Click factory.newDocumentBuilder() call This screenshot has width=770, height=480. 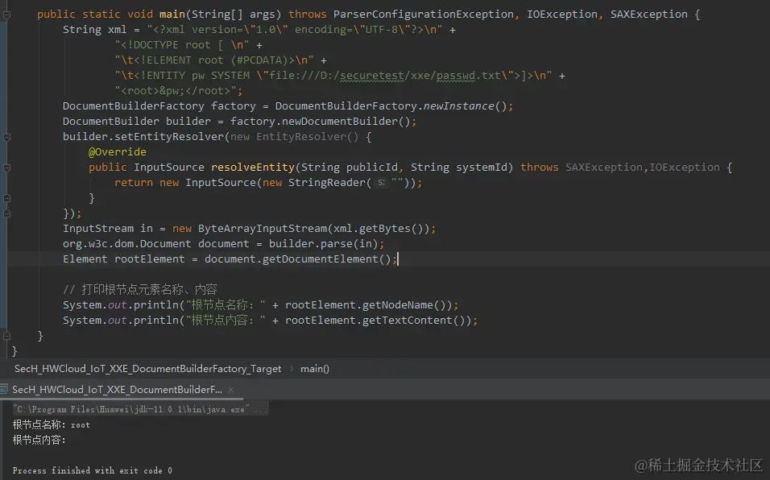pos(321,122)
